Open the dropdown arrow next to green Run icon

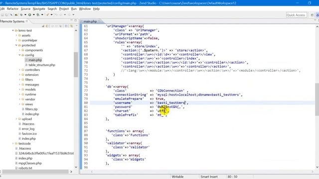[x=34, y=14]
